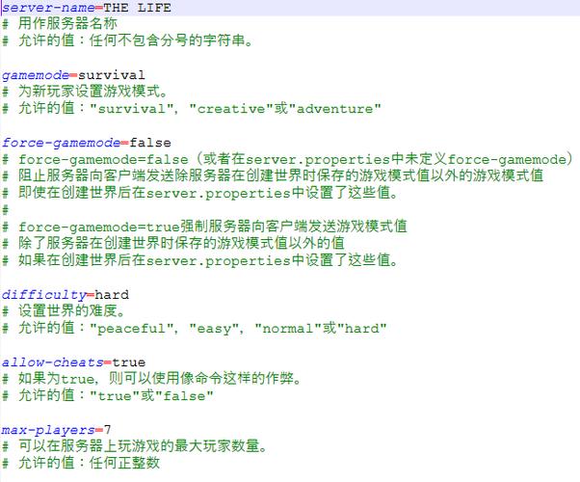Screen dimensions: 580x482
Task: Click the value false after force-gamemode=
Action: click(150, 143)
